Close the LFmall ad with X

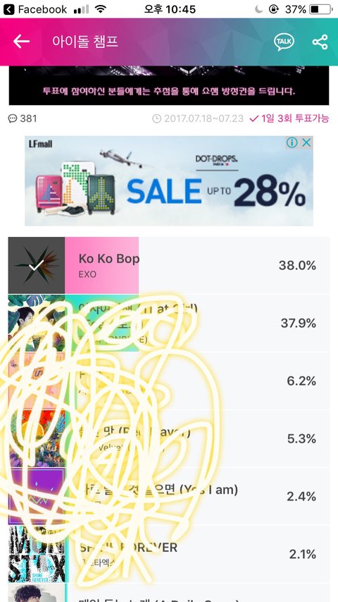point(306,143)
